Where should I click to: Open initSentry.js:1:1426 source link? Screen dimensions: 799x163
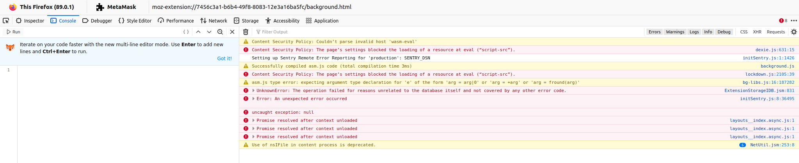(768, 58)
